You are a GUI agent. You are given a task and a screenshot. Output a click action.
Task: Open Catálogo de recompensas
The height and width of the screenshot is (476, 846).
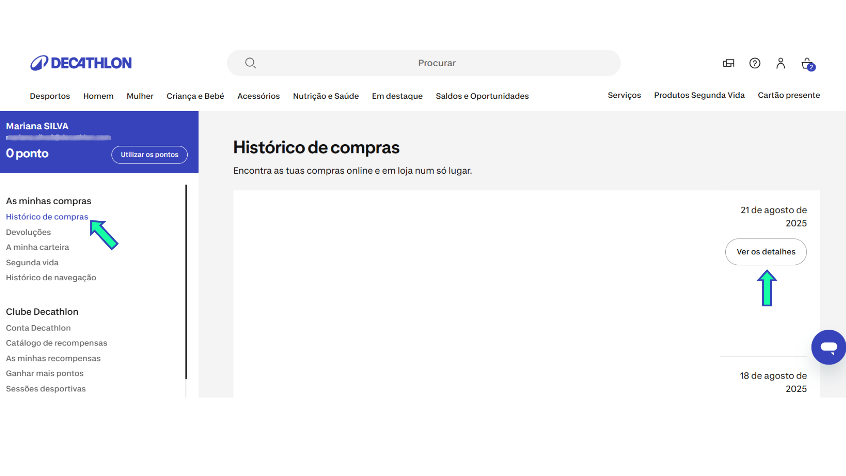point(56,342)
